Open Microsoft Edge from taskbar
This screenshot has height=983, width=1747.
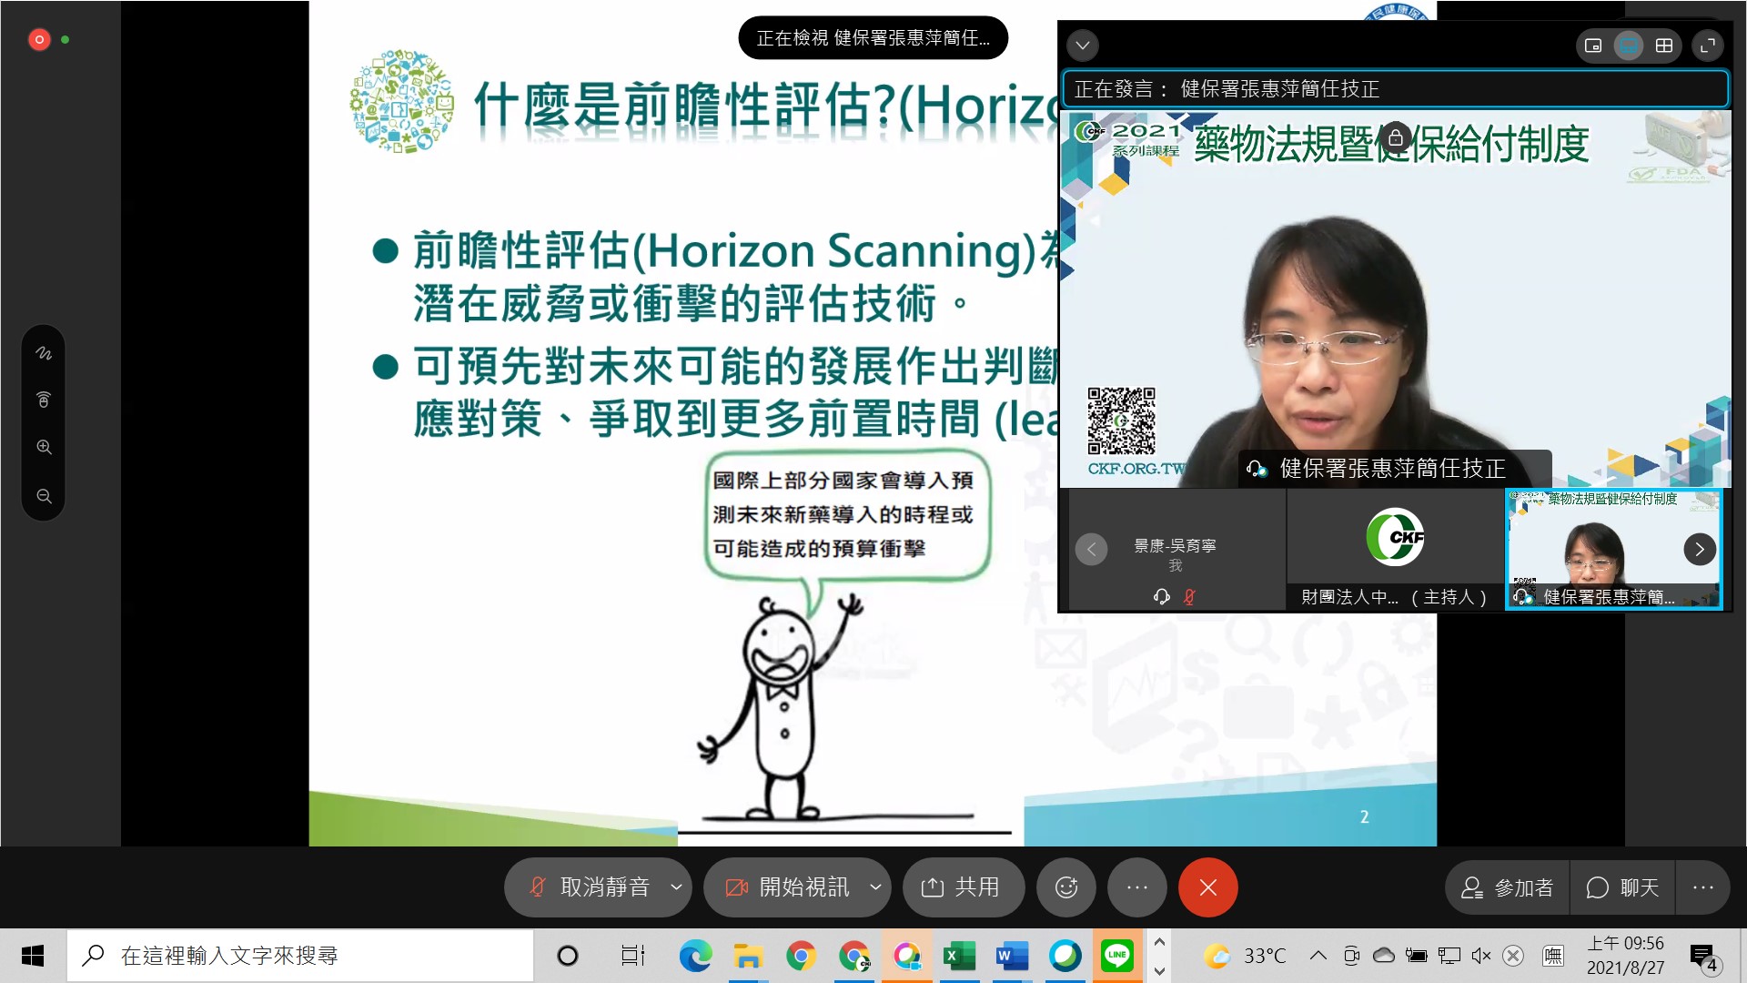[x=695, y=956]
